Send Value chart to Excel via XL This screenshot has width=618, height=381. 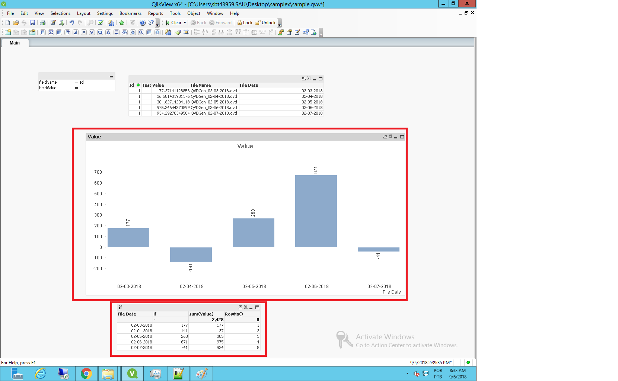pos(391,137)
